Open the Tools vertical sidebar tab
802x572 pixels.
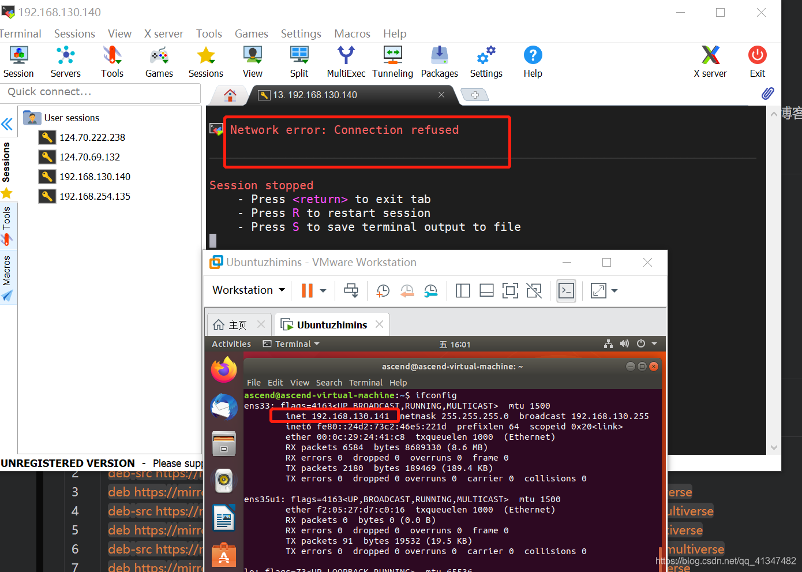pos(7,225)
